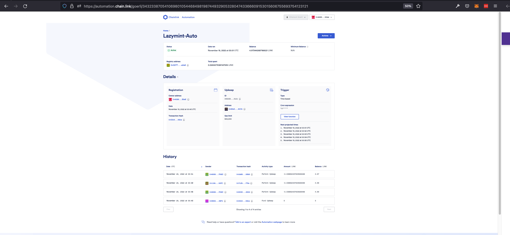Copy the upkeep address 0x89e3...40Cb
This screenshot has height=235, width=510.
pyautogui.click(x=245, y=109)
